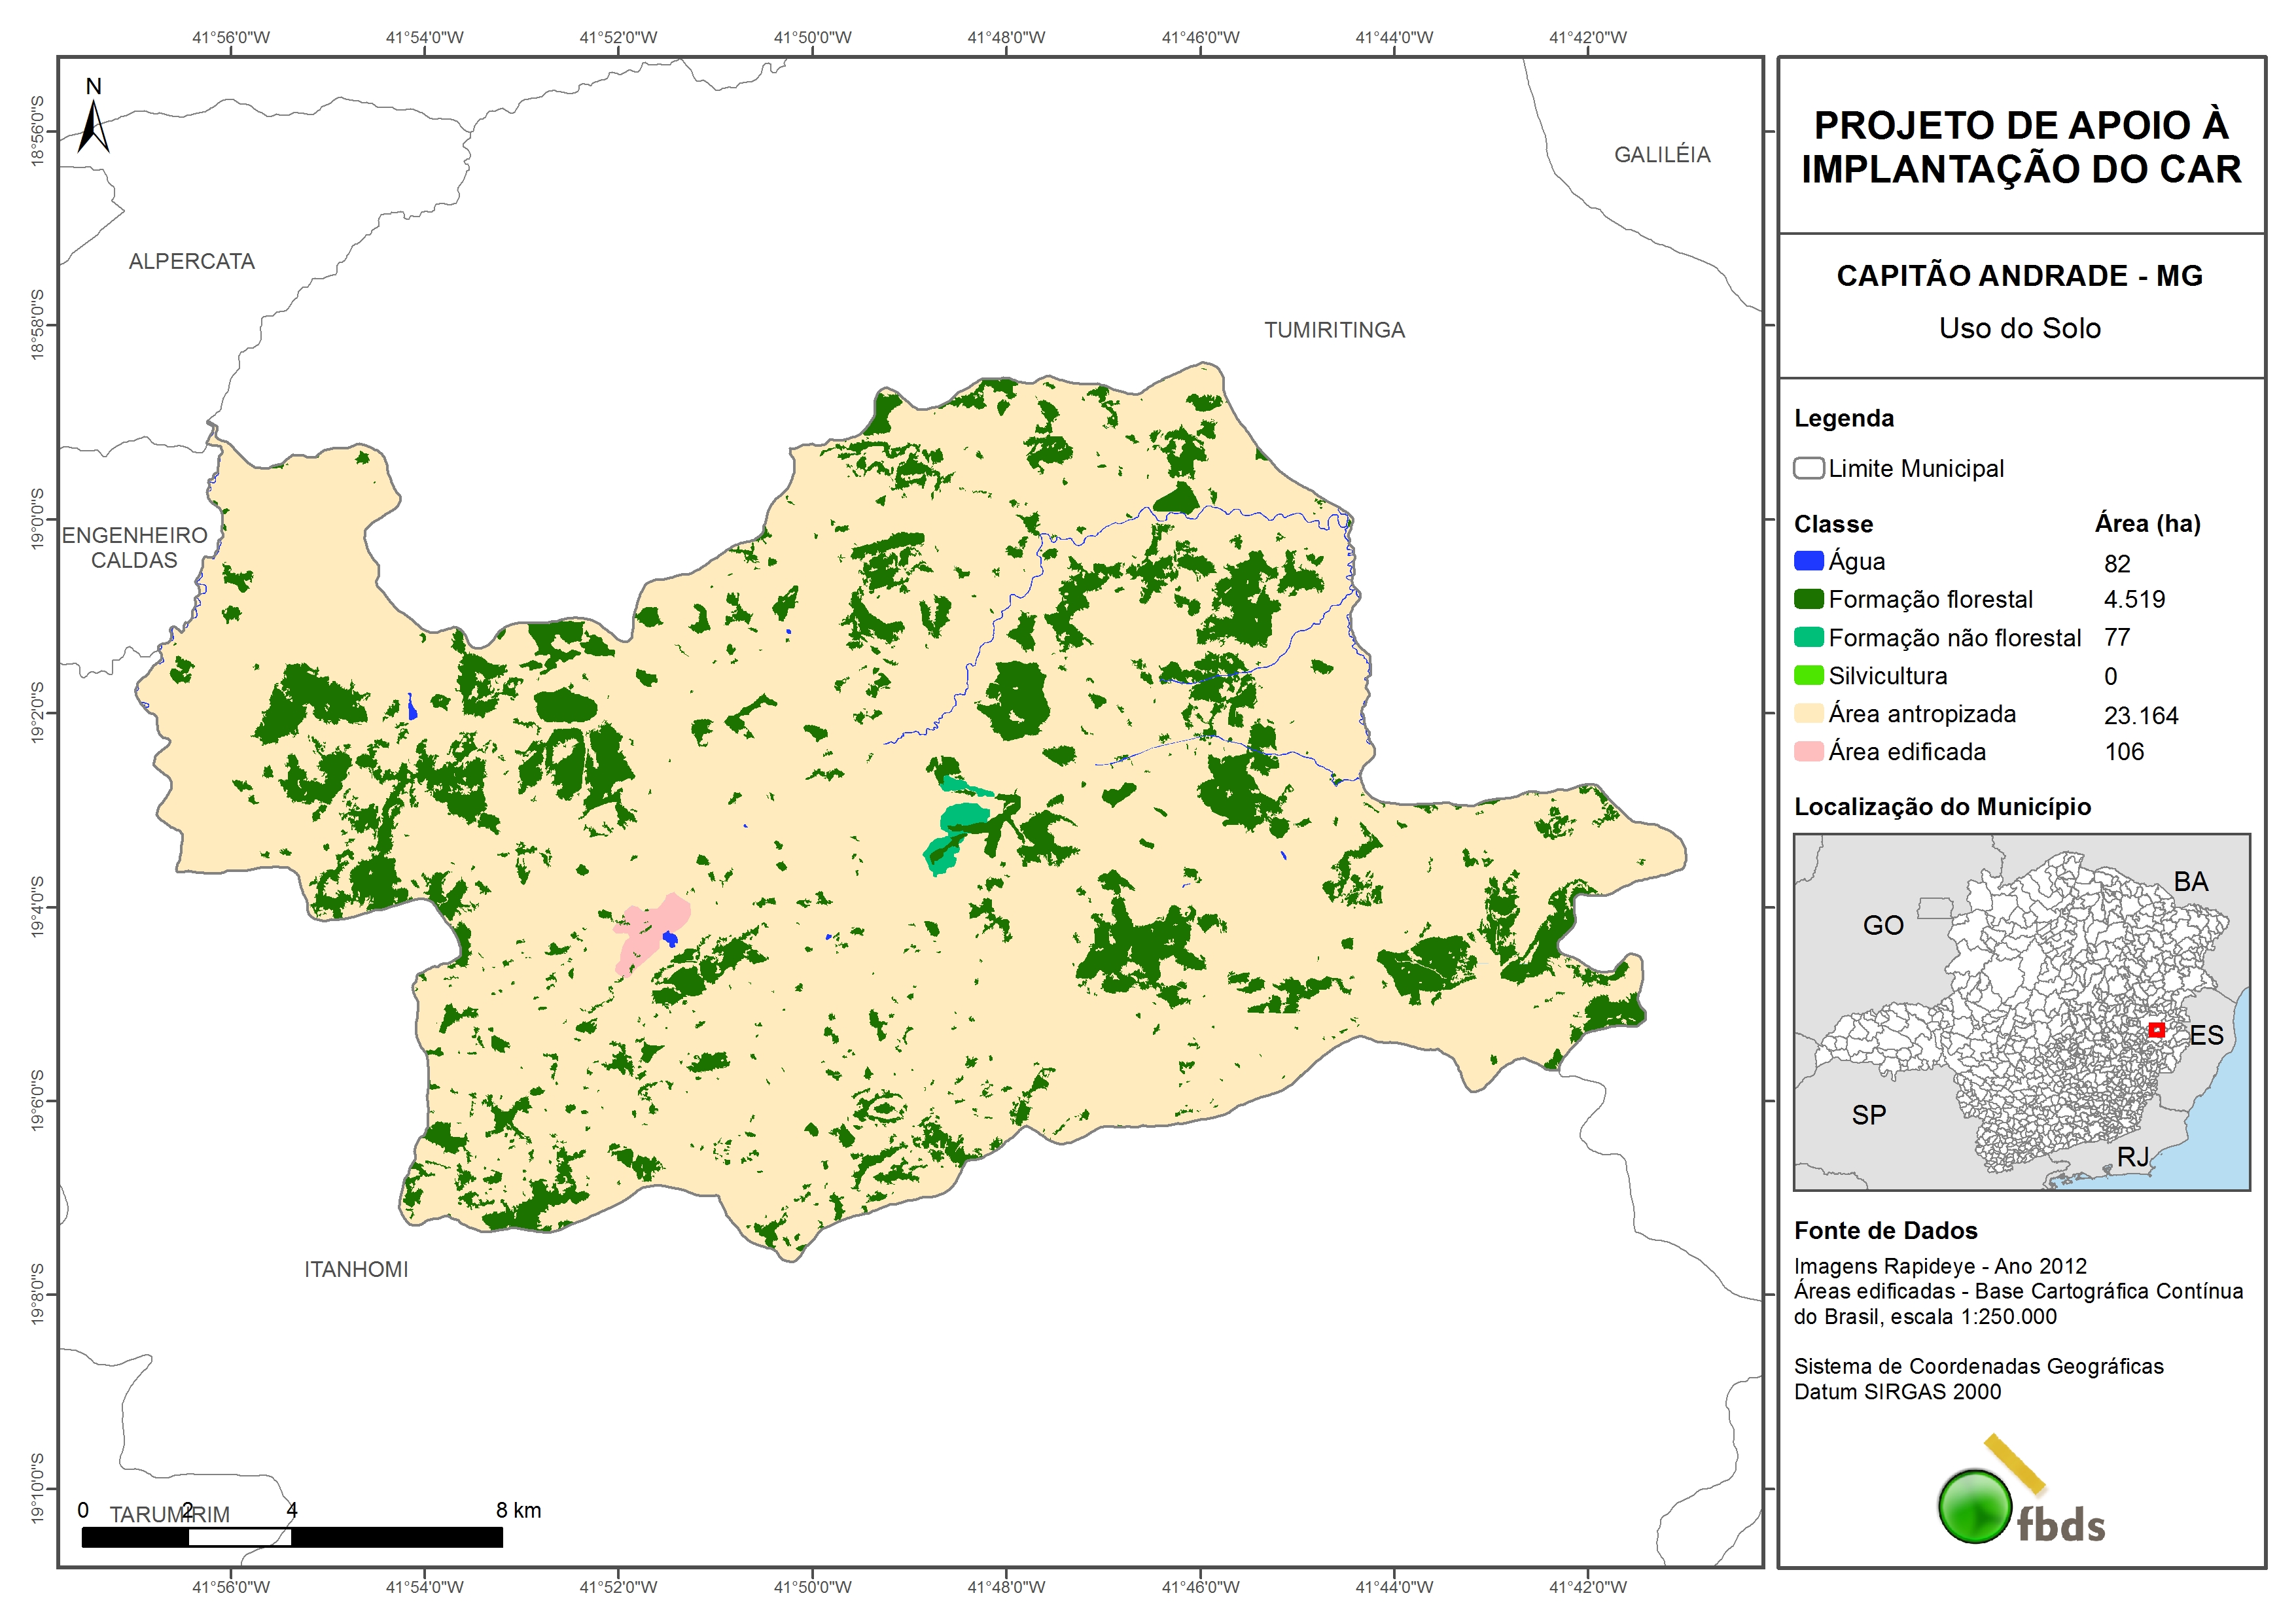Click the ITANHOMI municipality label

[356, 1269]
